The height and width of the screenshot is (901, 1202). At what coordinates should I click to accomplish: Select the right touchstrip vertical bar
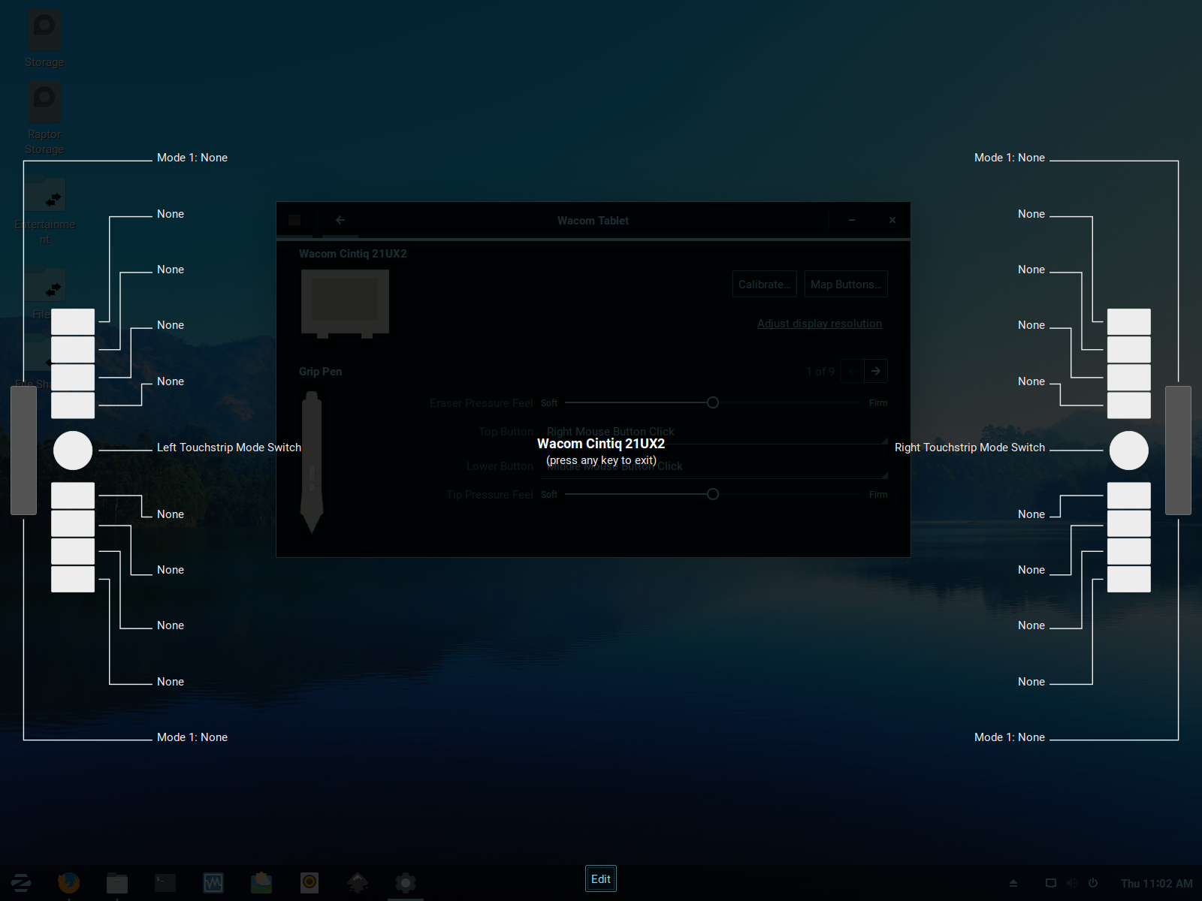tap(1178, 450)
